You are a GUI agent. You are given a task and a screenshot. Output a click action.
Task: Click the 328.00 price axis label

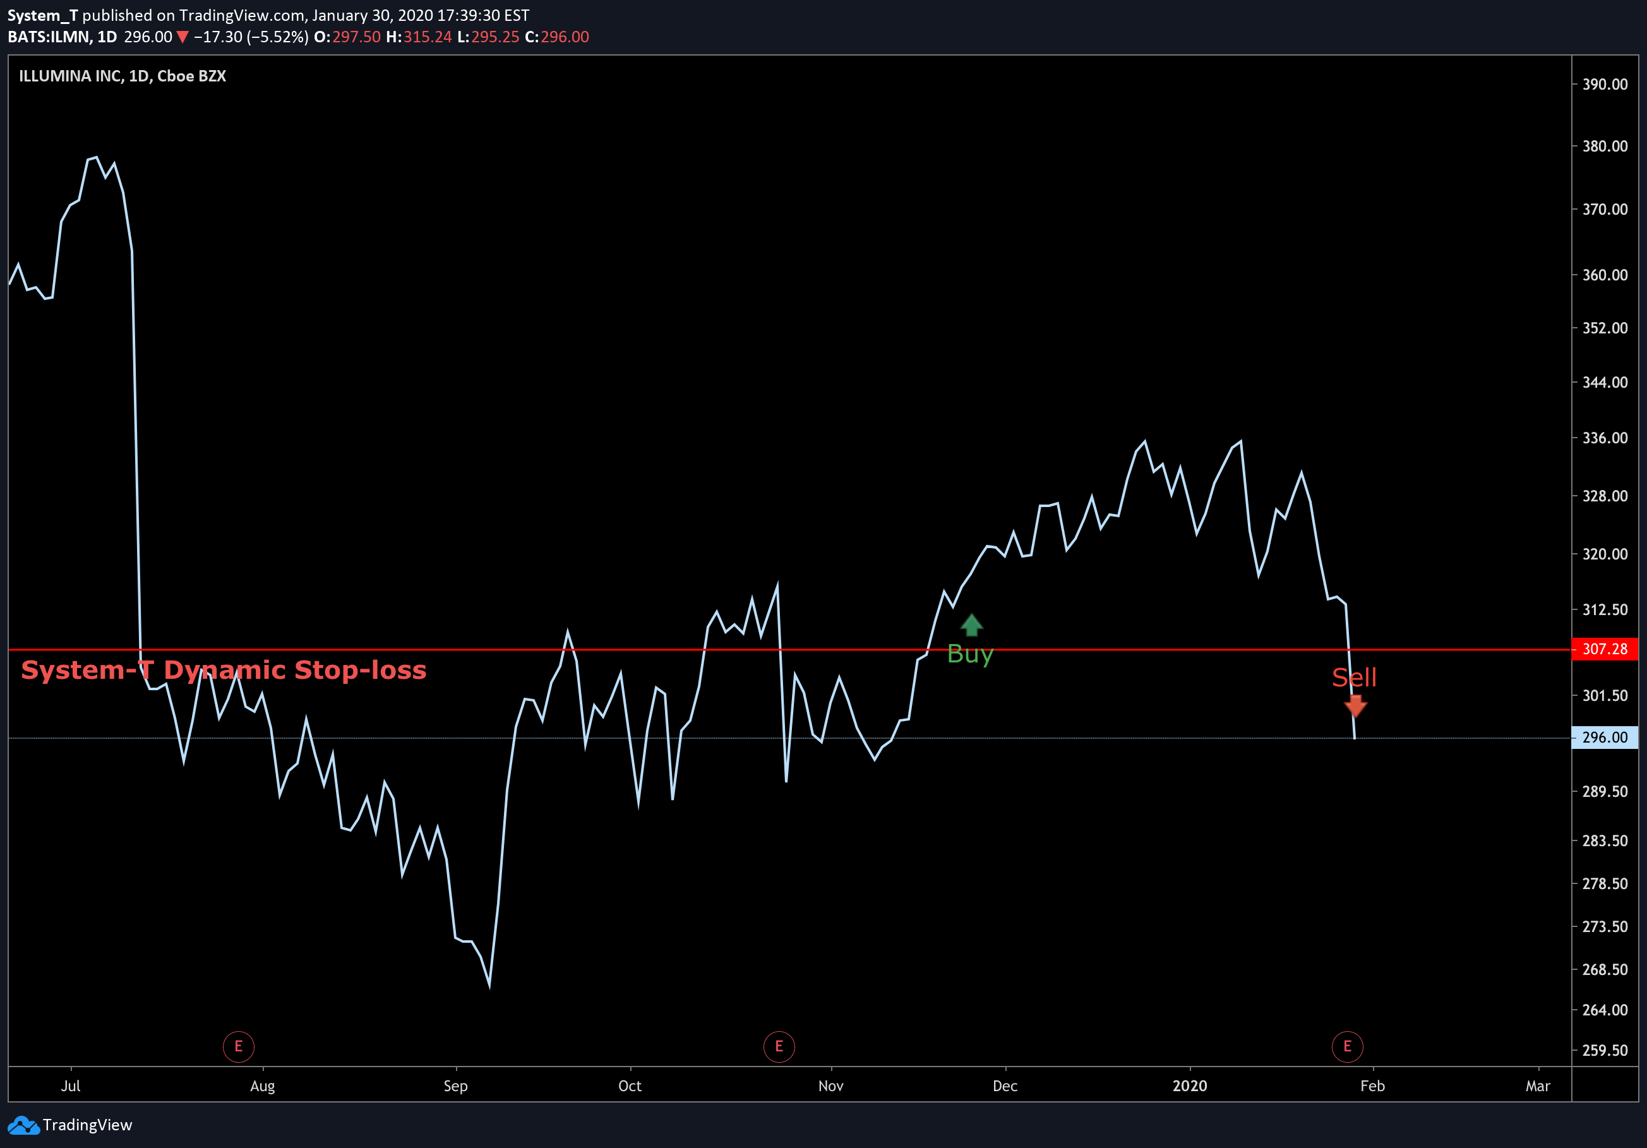coord(1605,496)
